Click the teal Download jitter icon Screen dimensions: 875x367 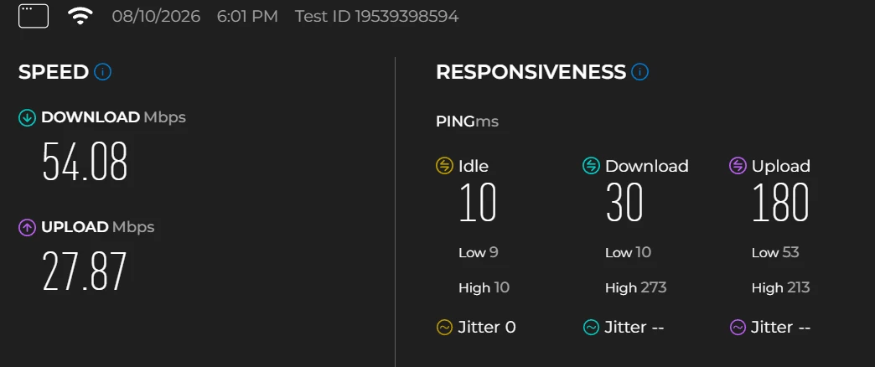click(591, 328)
